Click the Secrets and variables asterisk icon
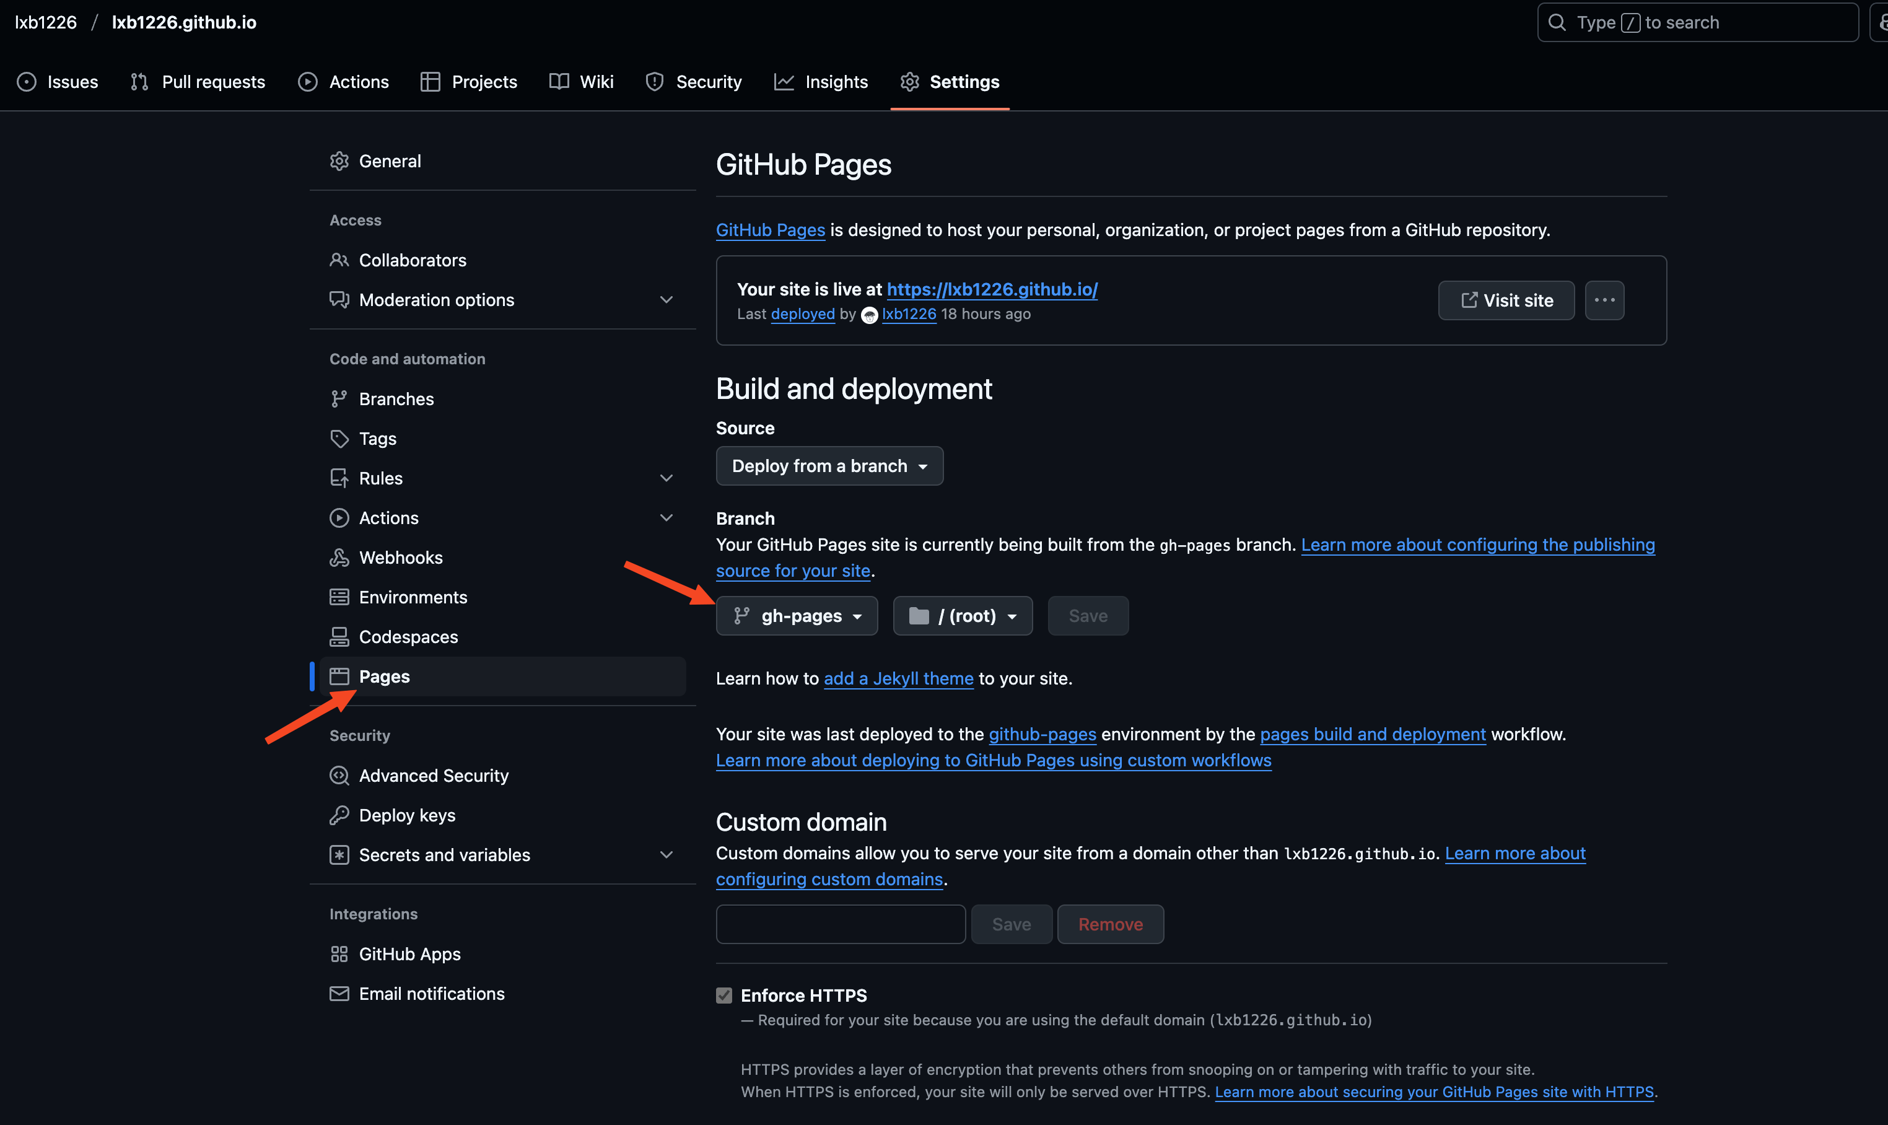 339,854
